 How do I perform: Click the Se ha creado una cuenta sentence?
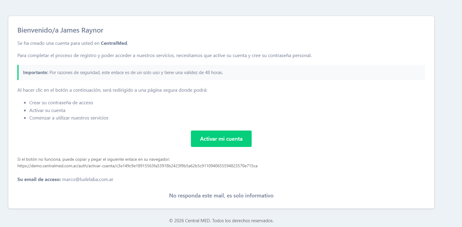click(73, 43)
